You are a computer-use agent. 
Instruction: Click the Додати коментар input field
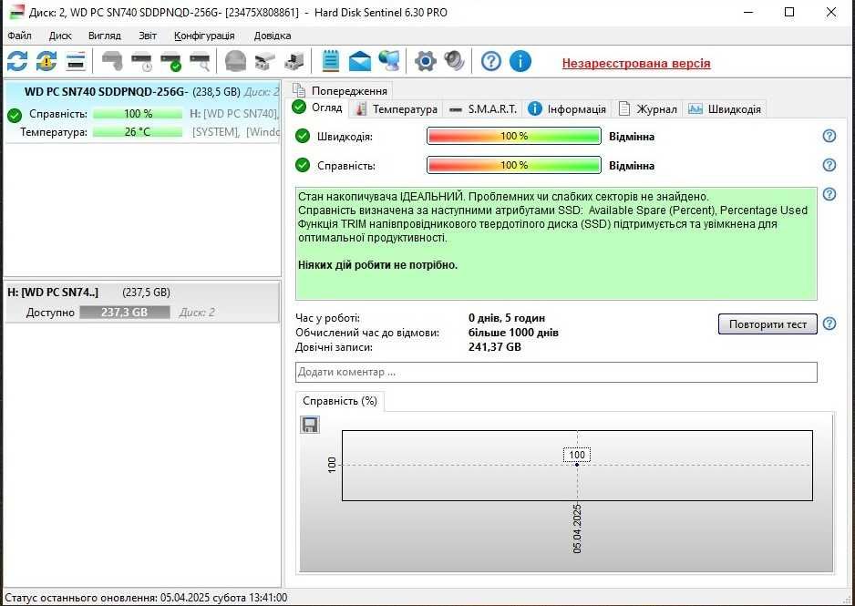556,372
